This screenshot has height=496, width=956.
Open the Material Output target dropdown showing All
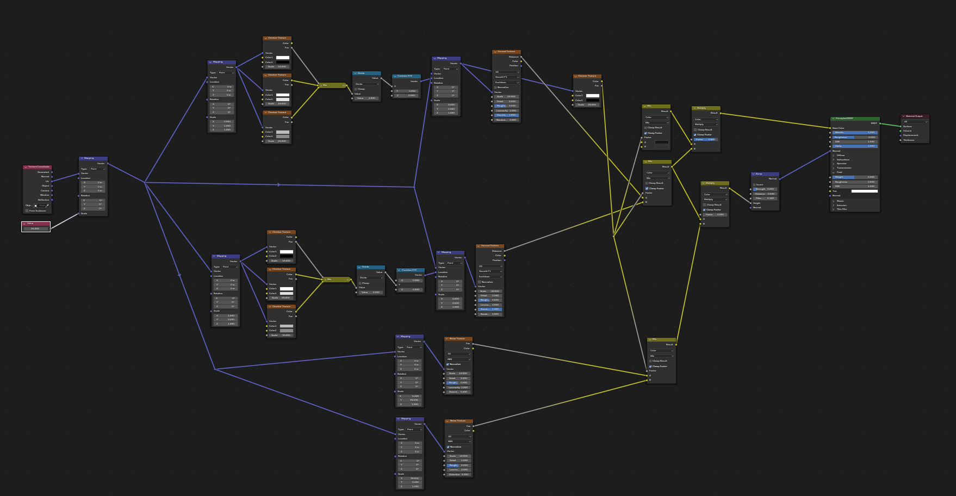click(915, 122)
